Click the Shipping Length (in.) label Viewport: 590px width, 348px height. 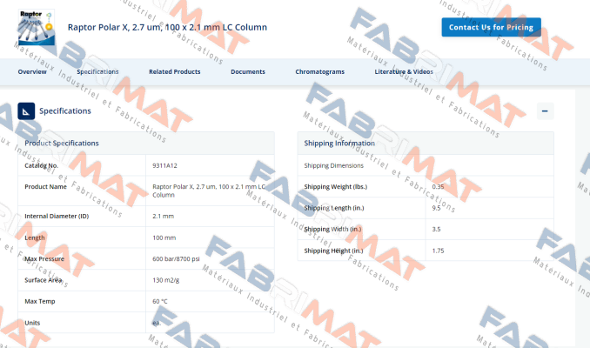(x=334, y=208)
